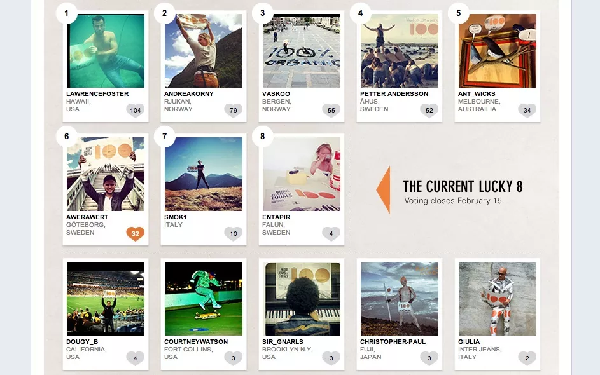Click the orange Lucky 8 arrow
The image size is (600, 375).
384,189
